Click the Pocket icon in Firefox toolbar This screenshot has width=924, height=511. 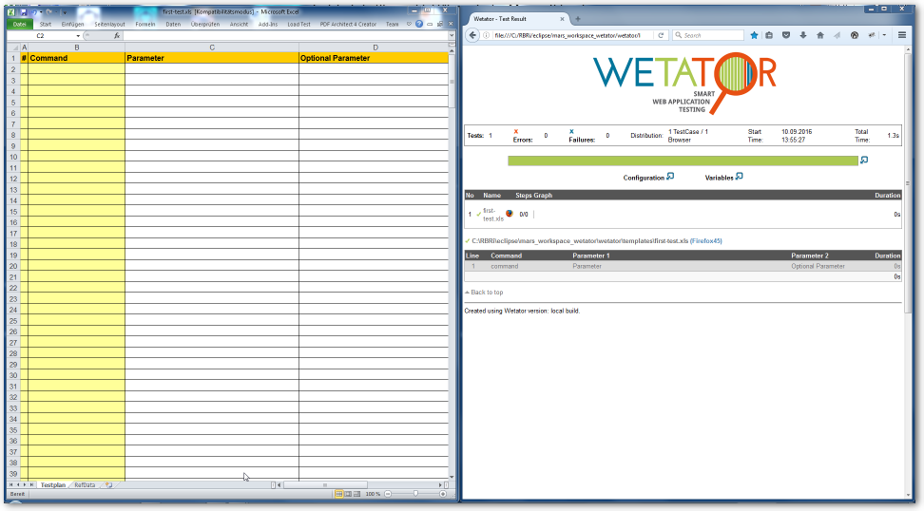coord(786,35)
